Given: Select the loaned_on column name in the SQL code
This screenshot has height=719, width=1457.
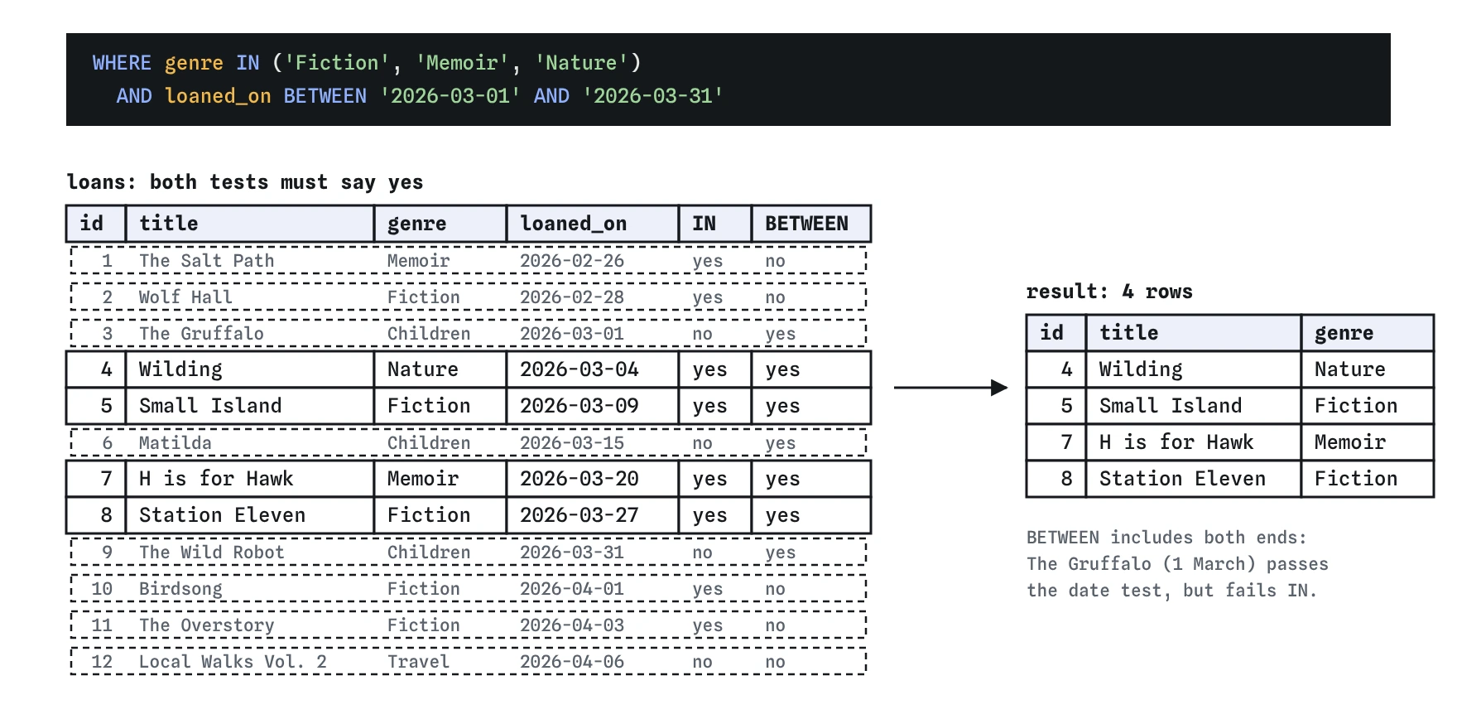Looking at the screenshot, I should (x=218, y=96).
